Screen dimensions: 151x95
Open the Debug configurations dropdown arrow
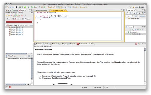[x=30, y=7]
